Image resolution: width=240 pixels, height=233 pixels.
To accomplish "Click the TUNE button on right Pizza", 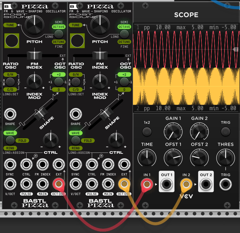I will pyautogui.click(x=76, y=25).
